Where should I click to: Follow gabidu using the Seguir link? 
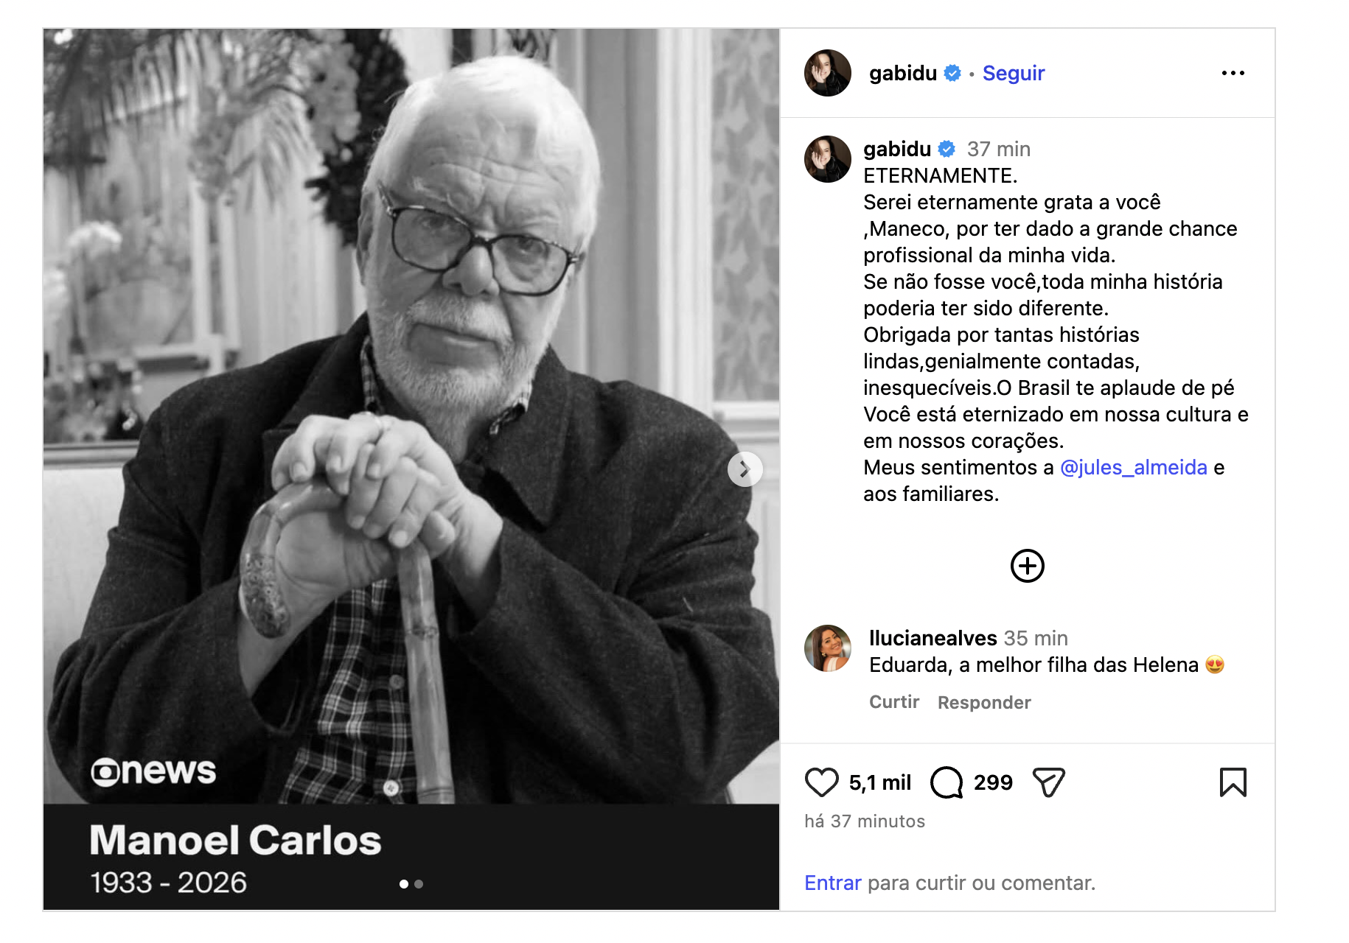[1014, 73]
